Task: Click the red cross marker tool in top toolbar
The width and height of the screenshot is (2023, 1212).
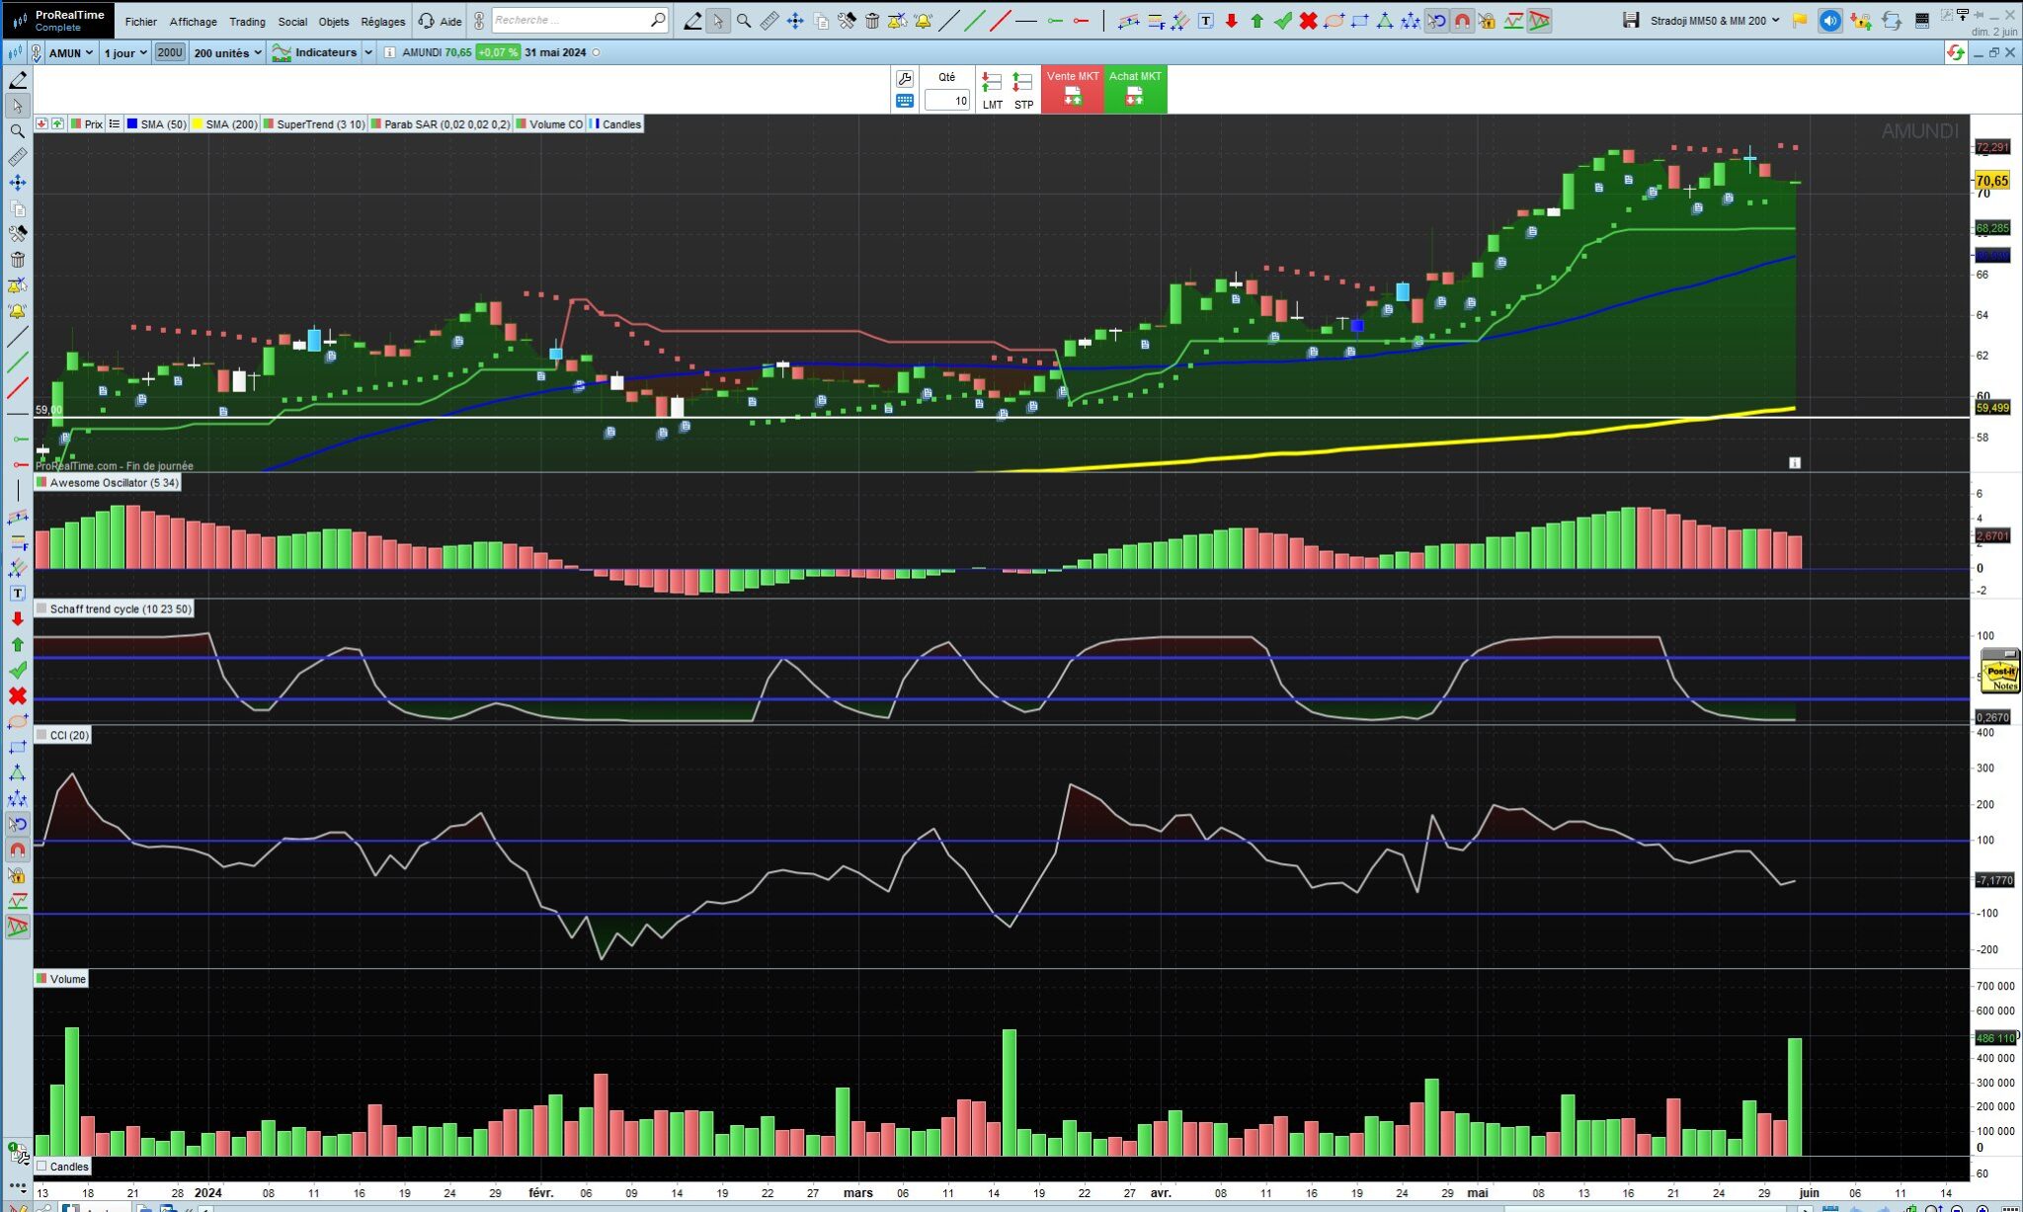Action: pyautogui.click(x=1308, y=21)
